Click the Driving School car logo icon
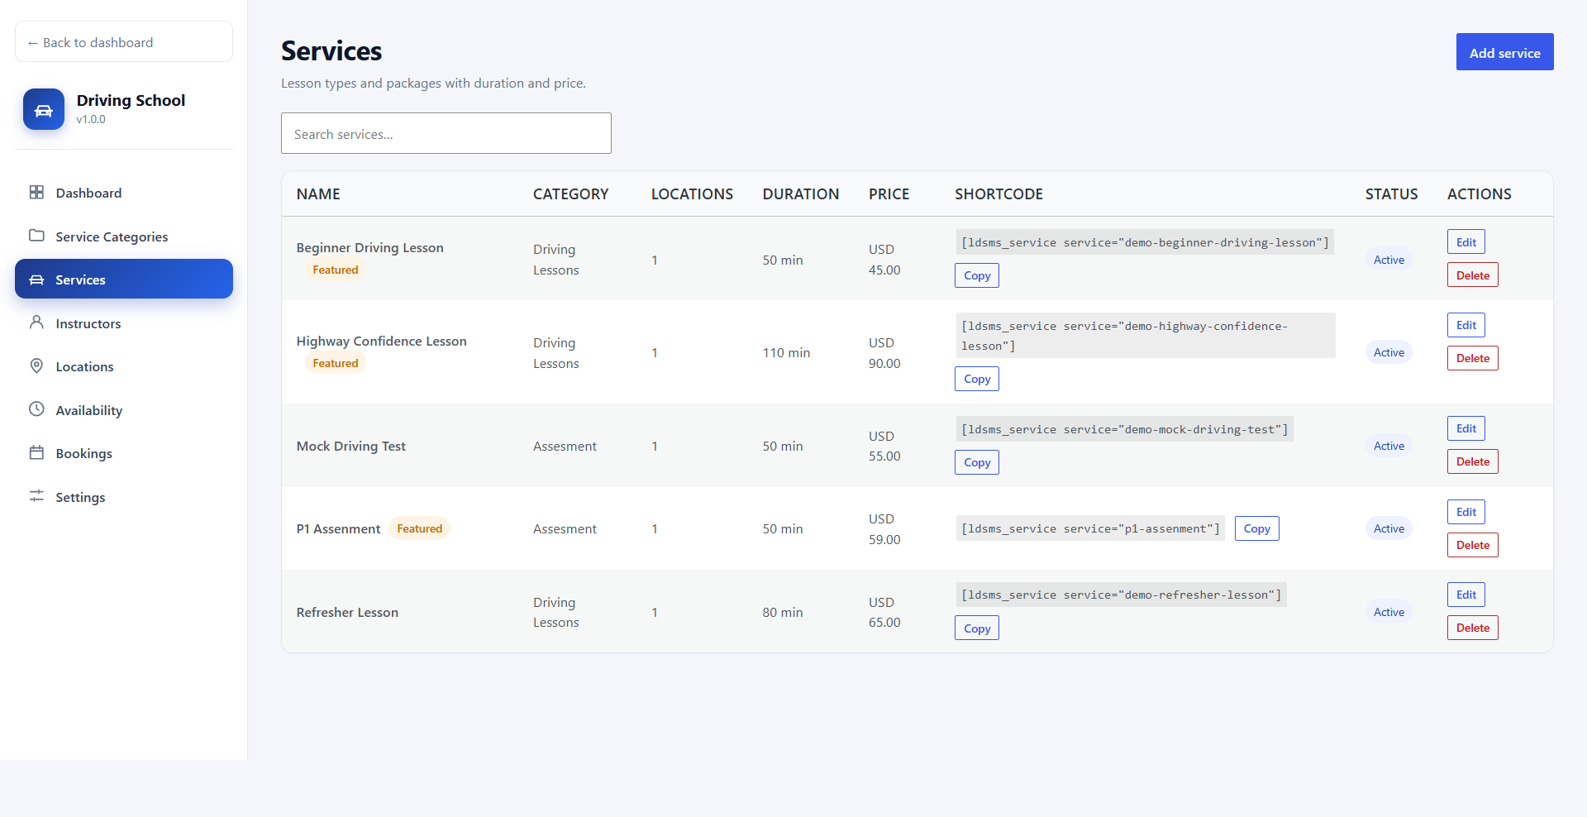The width and height of the screenshot is (1587, 817). [x=44, y=109]
